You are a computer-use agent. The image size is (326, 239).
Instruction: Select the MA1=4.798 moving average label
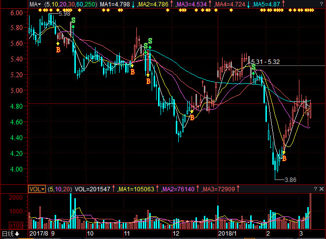click(x=115, y=4)
